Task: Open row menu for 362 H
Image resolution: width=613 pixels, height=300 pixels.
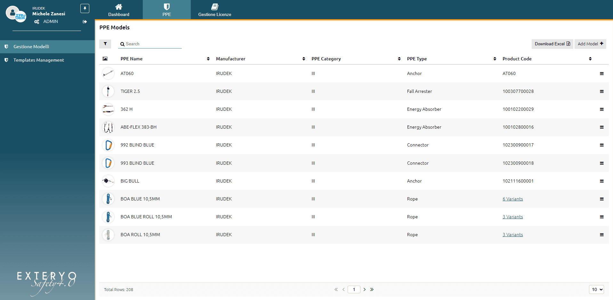Action: (x=602, y=109)
